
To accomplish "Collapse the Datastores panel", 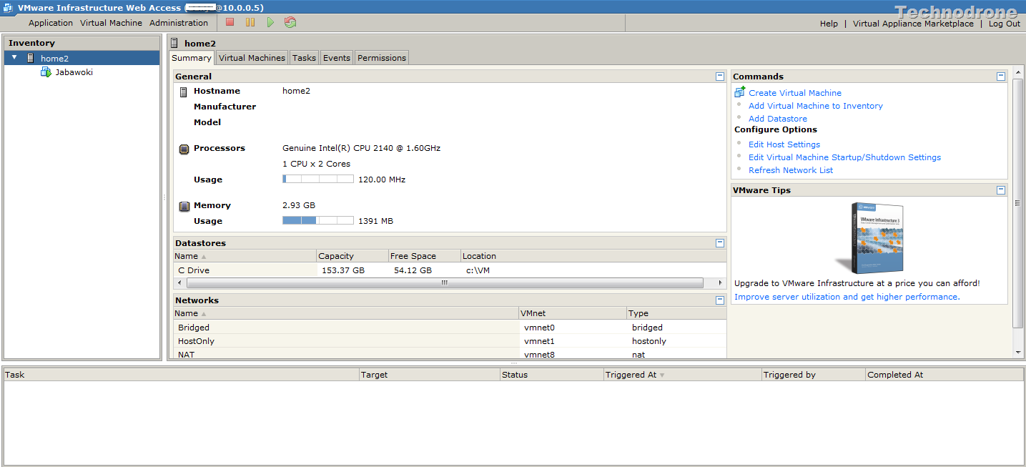I will [720, 242].
